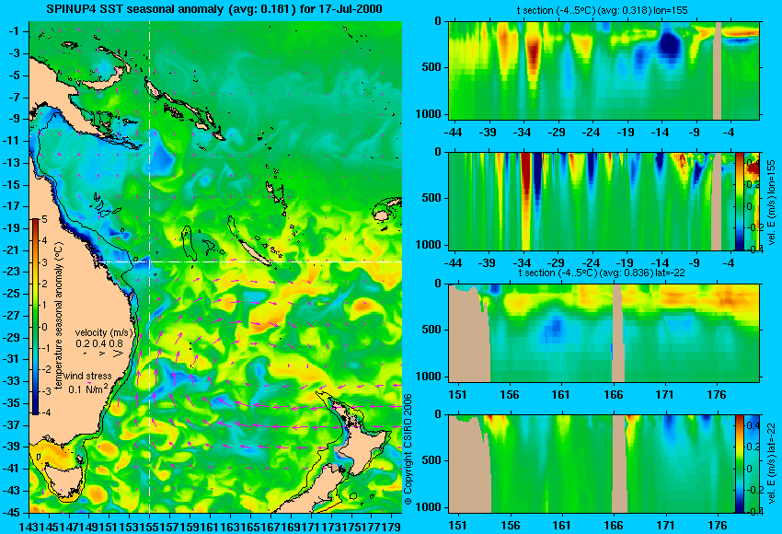Click the '179' longitude label on main map axis

[393, 526]
